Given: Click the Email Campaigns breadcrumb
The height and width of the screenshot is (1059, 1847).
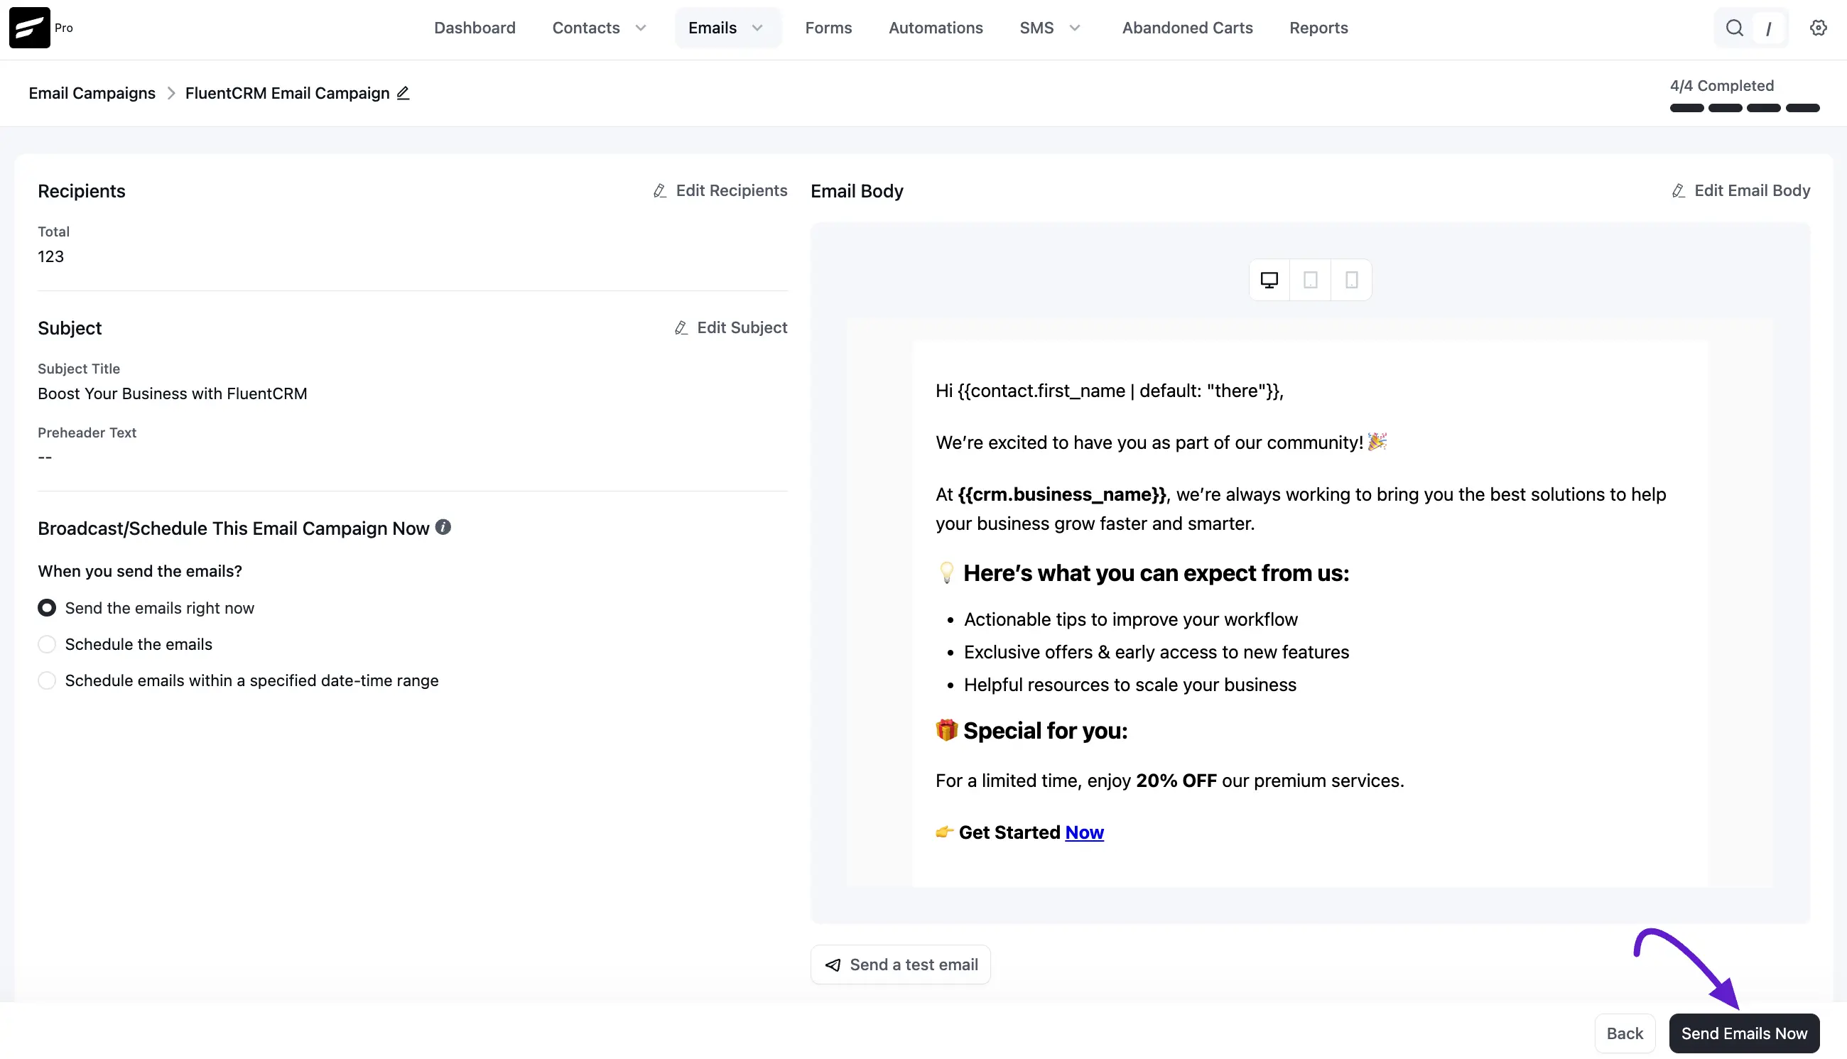Looking at the screenshot, I should tap(92, 93).
